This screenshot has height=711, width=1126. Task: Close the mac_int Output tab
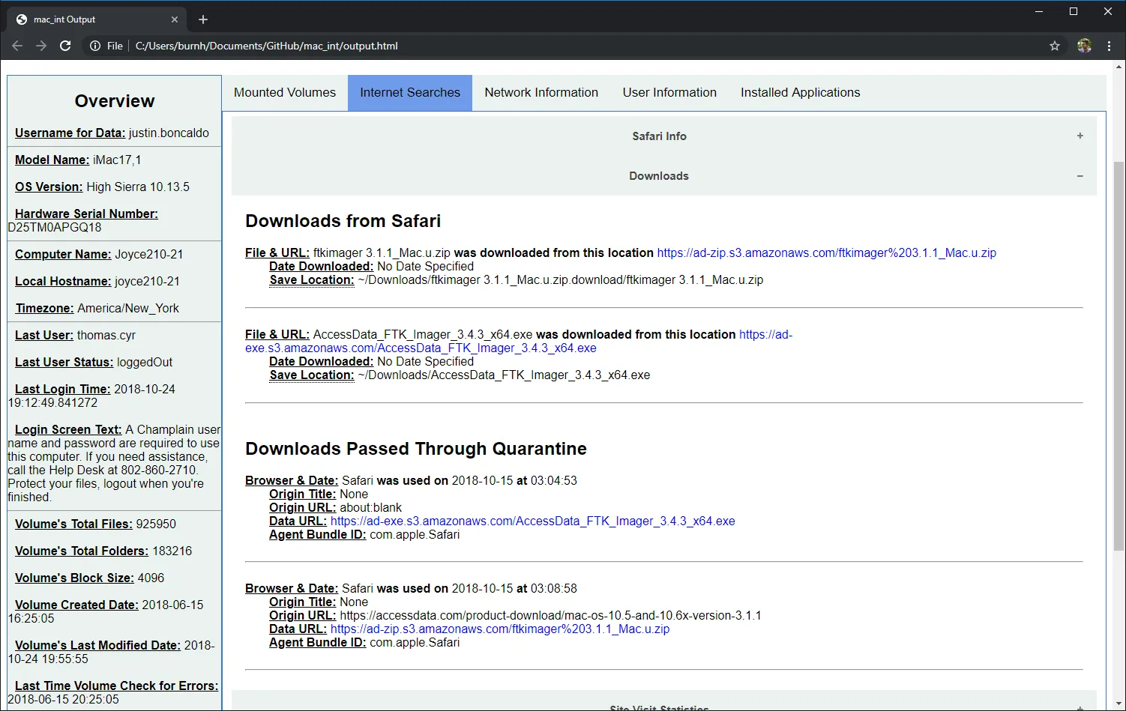click(x=175, y=19)
